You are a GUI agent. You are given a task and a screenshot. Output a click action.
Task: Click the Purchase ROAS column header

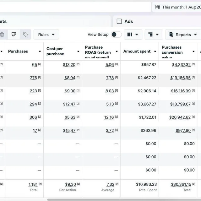coord(98,52)
